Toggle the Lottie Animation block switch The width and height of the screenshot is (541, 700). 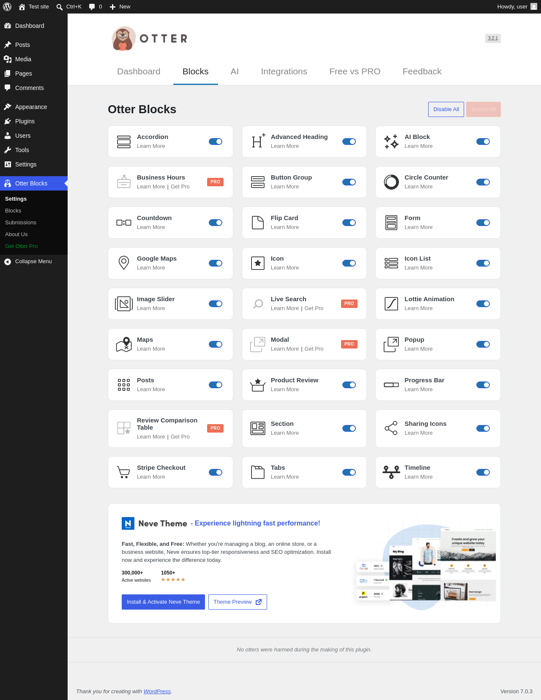[483, 304]
